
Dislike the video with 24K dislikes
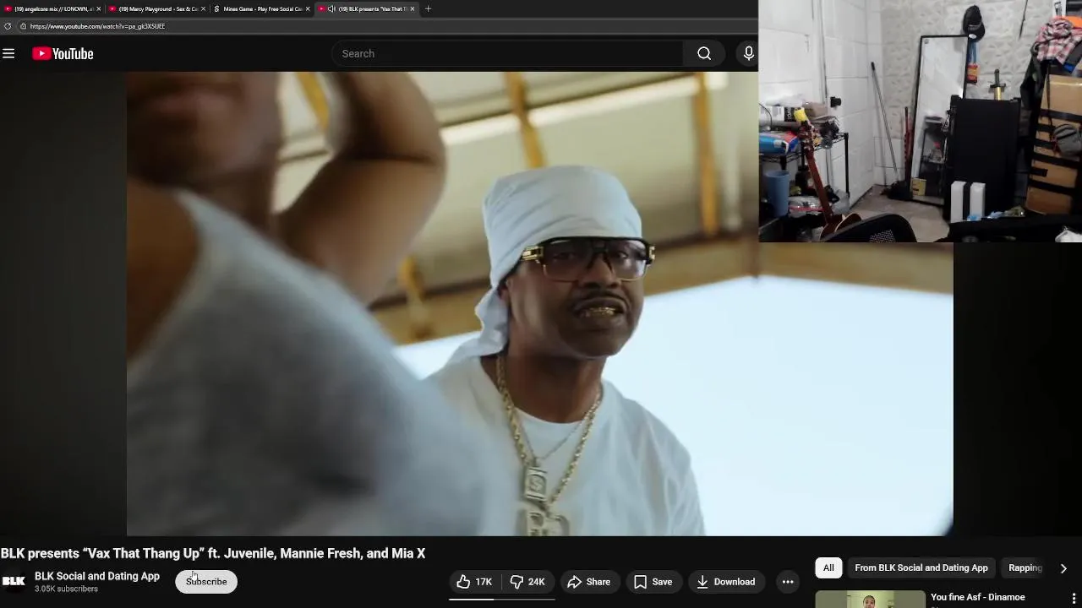[527, 582]
